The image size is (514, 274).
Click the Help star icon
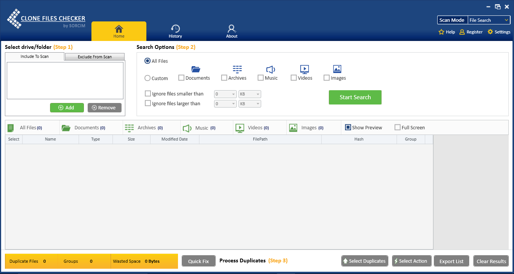(441, 32)
